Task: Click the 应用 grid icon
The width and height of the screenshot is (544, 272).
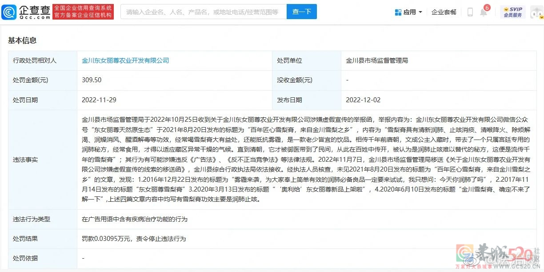Action: (x=398, y=12)
